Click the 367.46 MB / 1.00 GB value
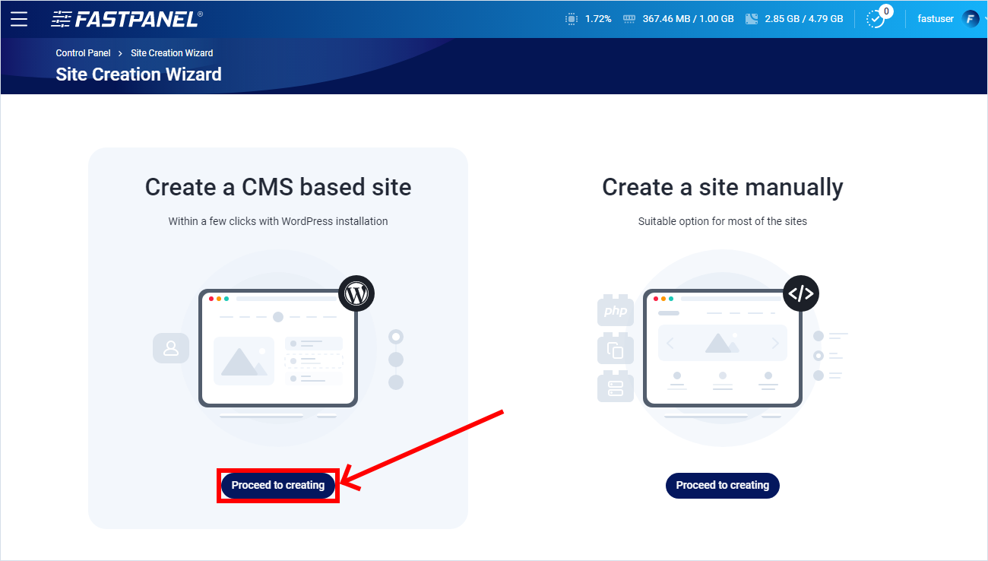 point(689,19)
